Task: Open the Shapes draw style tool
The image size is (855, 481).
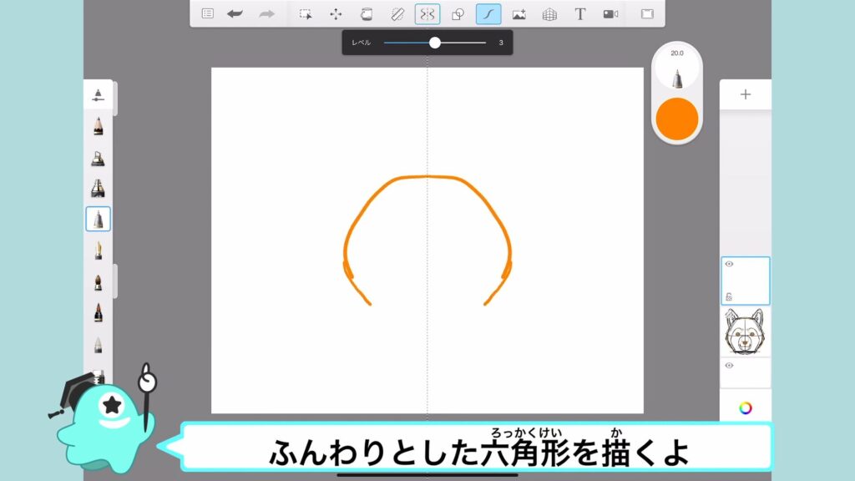Action: [x=458, y=13]
